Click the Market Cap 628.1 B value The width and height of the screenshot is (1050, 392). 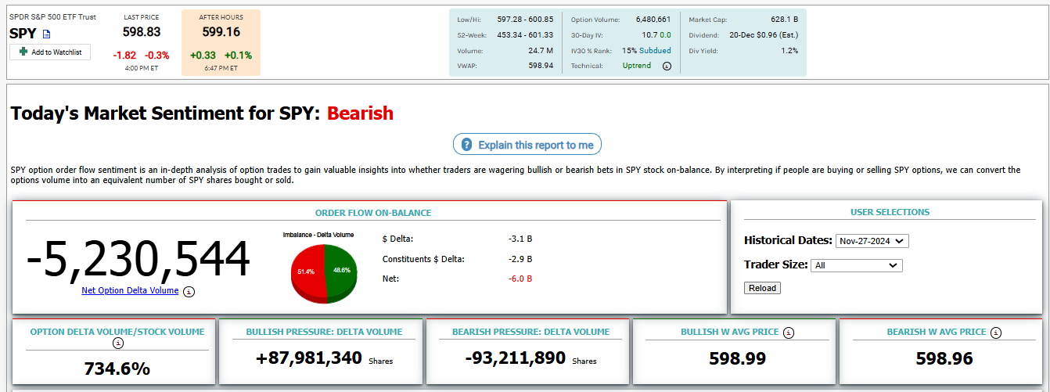click(785, 20)
